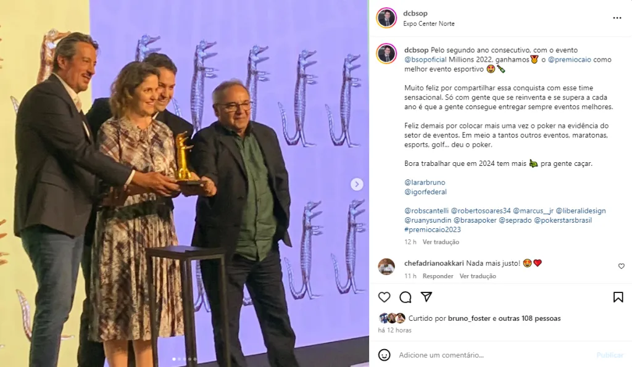Open the @premiocaio mention

point(569,60)
